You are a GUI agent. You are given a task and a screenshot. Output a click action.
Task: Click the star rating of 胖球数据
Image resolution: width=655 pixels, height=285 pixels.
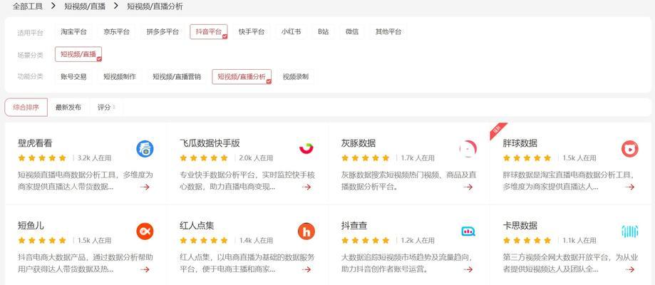click(x=527, y=158)
